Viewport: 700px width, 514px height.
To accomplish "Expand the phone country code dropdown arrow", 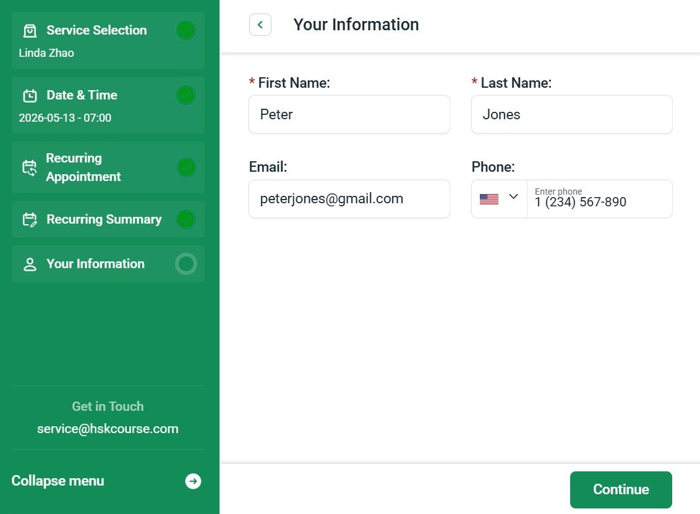I will [x=513, y=196].
